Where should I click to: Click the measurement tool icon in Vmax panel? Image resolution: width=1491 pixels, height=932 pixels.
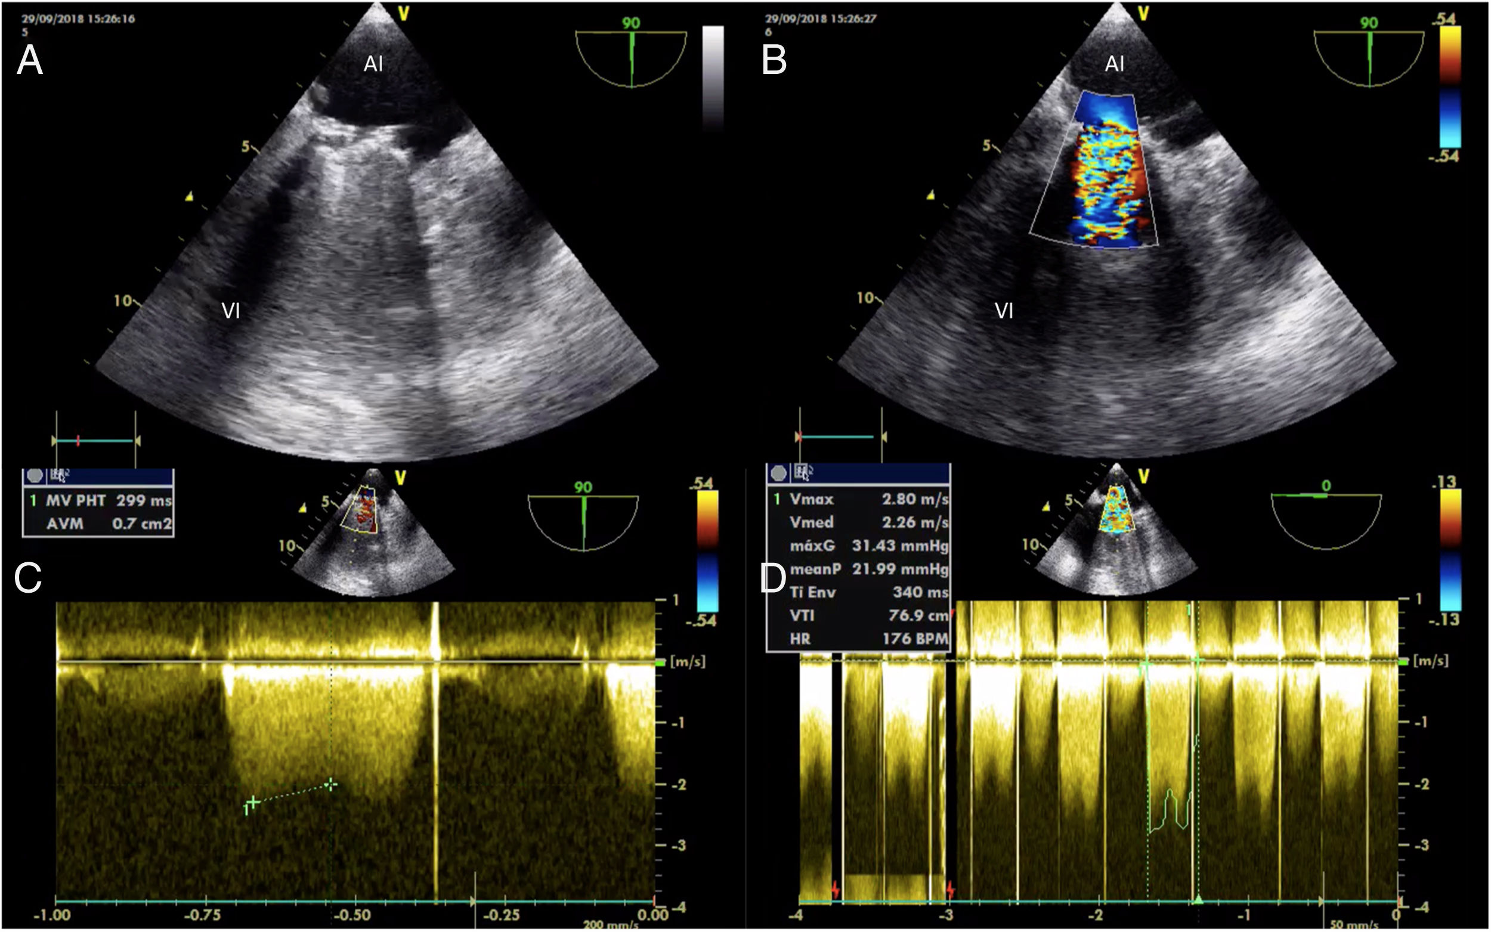803,472
